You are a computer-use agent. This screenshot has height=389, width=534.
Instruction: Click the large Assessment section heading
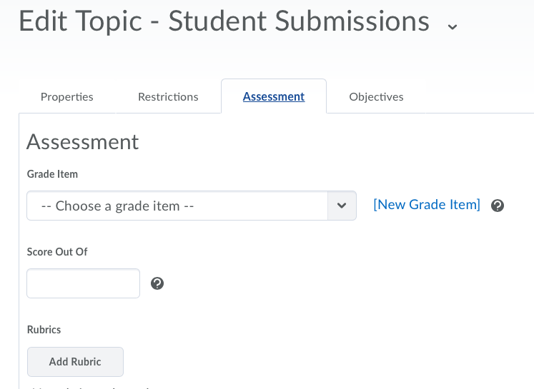pos(83,142)
